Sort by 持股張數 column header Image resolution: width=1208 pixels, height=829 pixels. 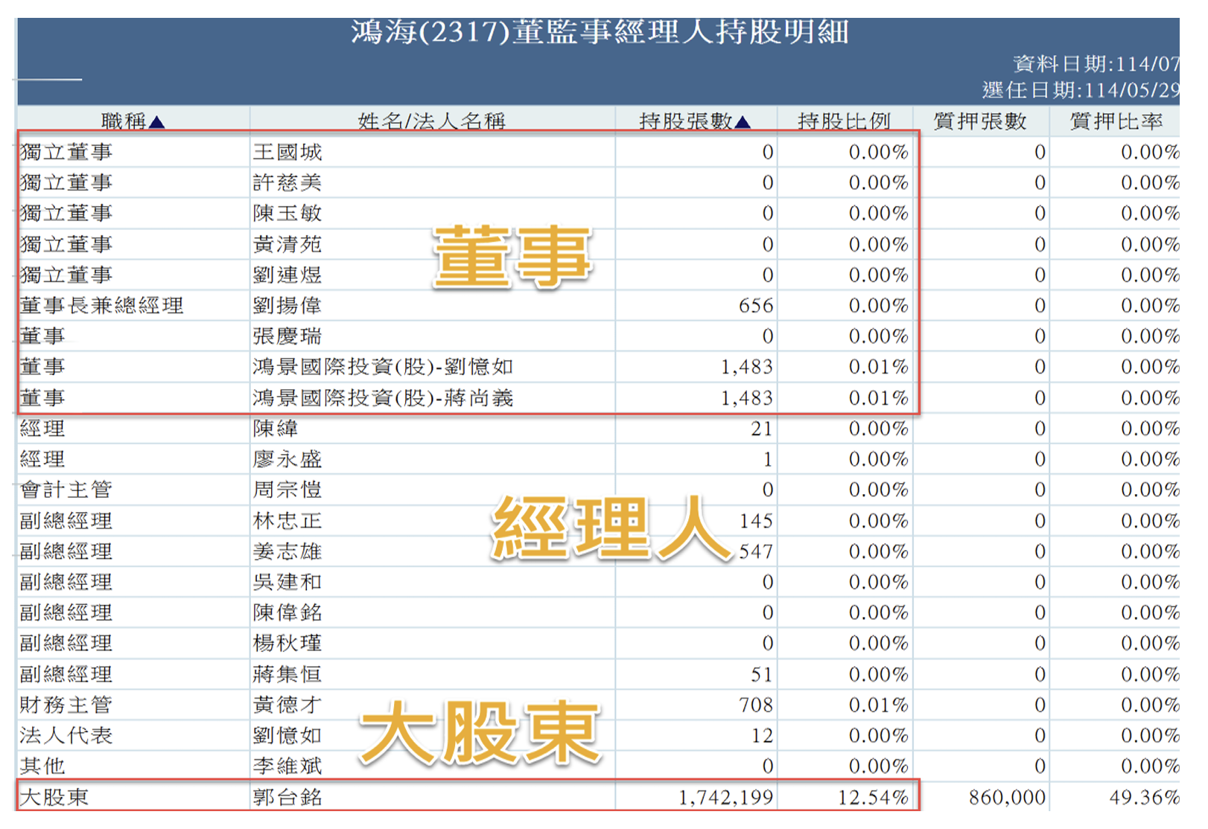[x=695, y=121]
